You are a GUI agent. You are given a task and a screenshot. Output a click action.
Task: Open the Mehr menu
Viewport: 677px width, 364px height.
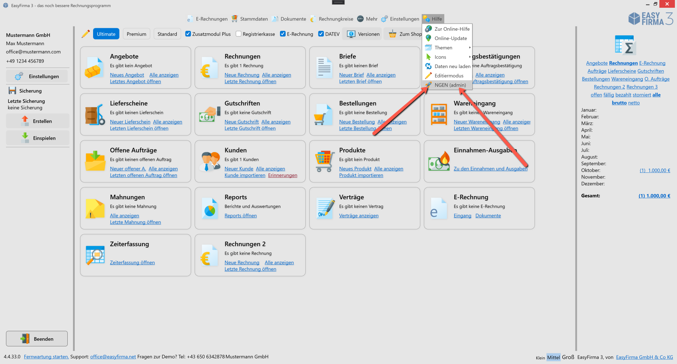pyautogui.click(x=367, y=19)
